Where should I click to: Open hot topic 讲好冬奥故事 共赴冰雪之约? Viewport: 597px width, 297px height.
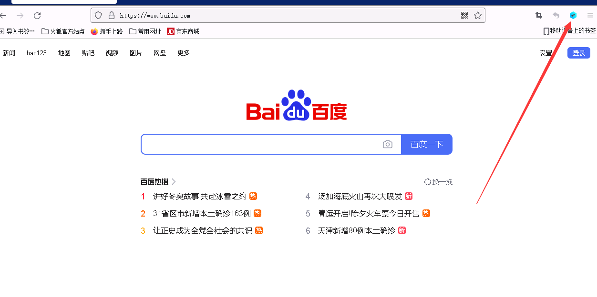tap(200, 196)
